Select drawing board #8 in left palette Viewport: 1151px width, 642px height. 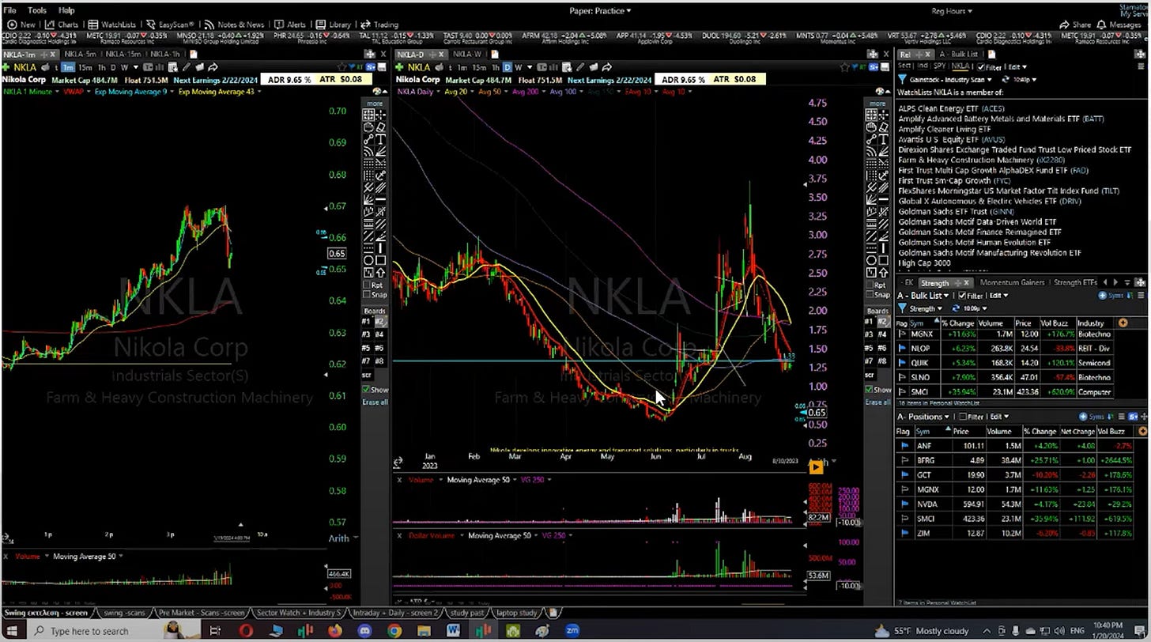380,361
